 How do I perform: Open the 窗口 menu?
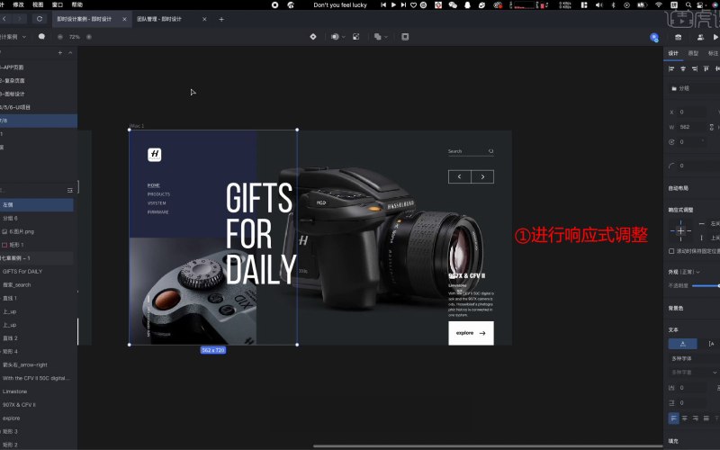tap(58, 5)
